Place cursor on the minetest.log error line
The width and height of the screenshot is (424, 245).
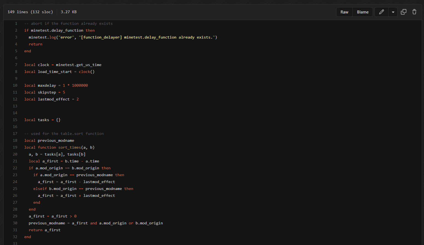[123, 37]
